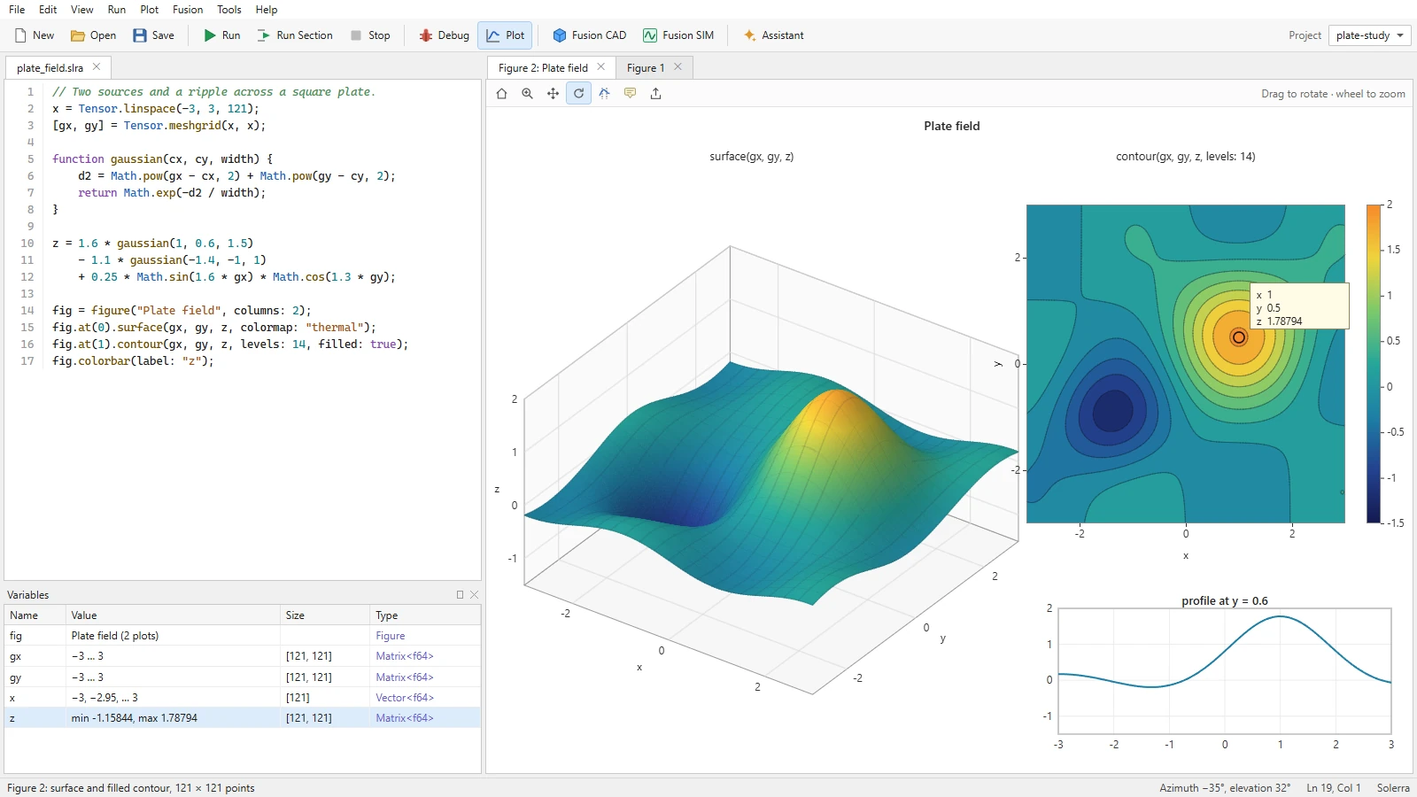This screenshot has height=797, width=1417.
Task: Close the Variables panel
Action: pos(474,595)
